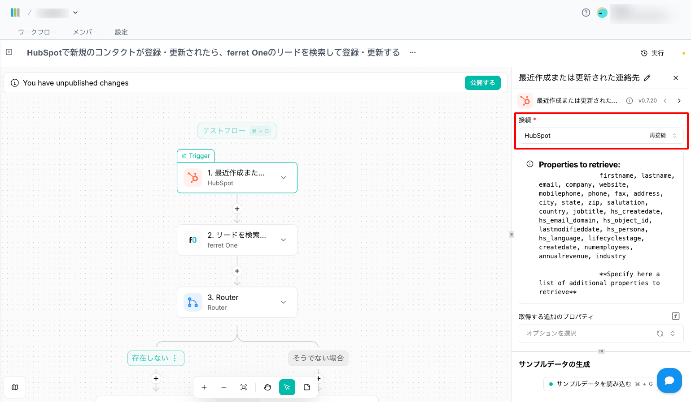The image size is (691, 402).
Task: Click the 実行 run history button
Action: pyautogui.click(x=652, y=53)
